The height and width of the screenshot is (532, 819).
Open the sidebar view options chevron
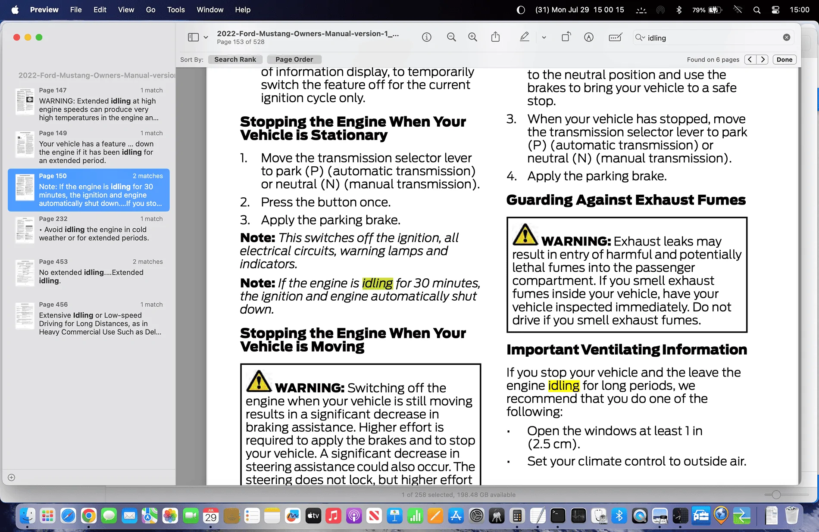click(x=206, y=37)
